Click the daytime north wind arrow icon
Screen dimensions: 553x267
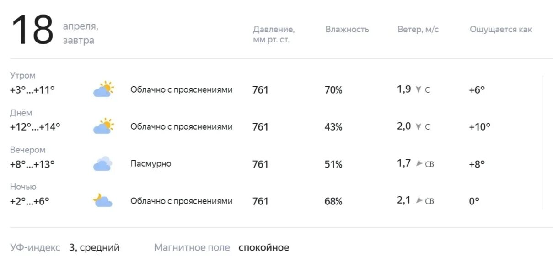coord(418,126)
